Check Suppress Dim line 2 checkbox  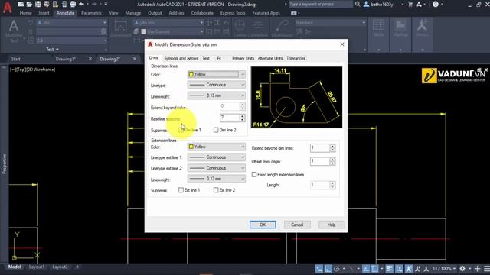pos(216,130)
